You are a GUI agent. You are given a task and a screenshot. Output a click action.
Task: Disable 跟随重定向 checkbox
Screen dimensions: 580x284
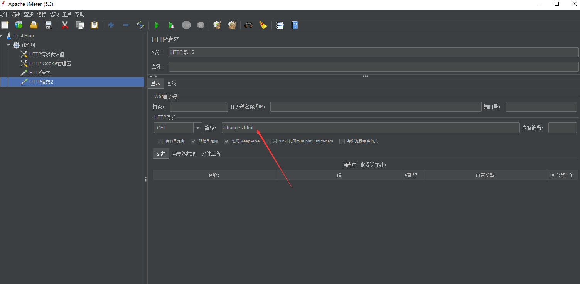pyautogui.click(x=194, y=141)
